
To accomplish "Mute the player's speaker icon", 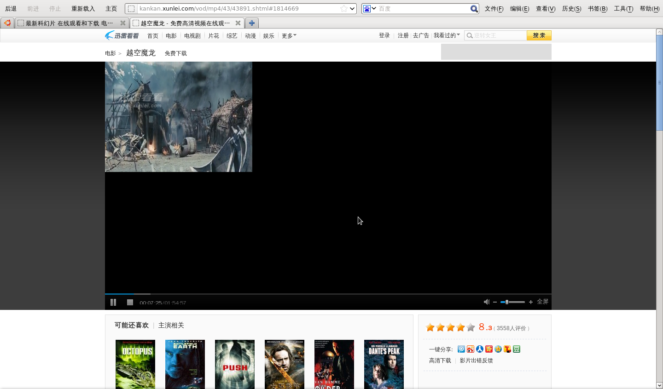I will pyautogui.click(x=486, y=302).
